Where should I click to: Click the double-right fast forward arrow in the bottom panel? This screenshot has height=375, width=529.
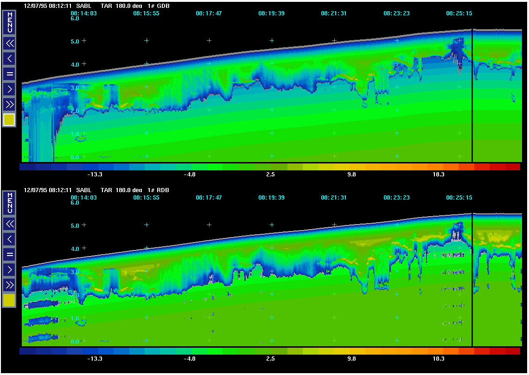coord(9,285)
